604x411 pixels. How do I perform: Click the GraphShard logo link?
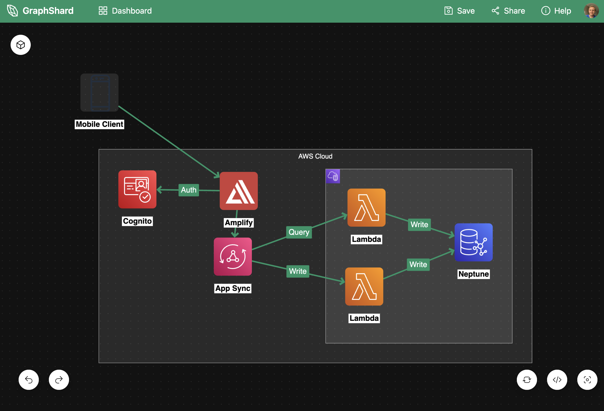(x=40, y=11)
